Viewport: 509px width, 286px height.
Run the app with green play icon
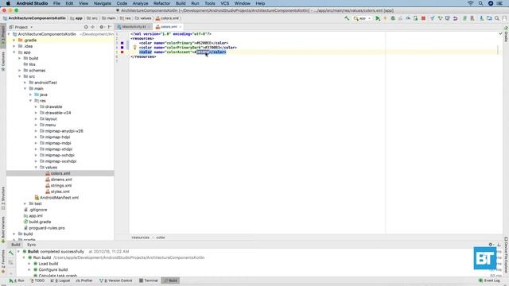378,18
